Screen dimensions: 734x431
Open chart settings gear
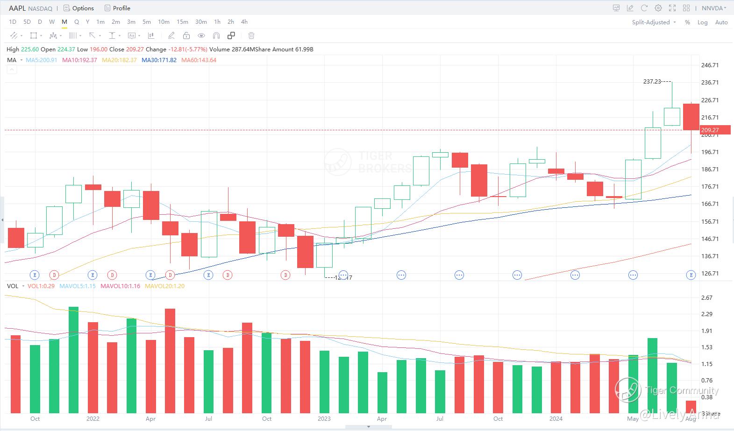(658, 8)
